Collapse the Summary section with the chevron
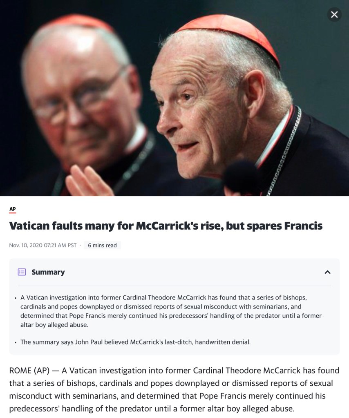Viewport: 349px width, 418px height. pyautogui.click(x=327, y=272)
